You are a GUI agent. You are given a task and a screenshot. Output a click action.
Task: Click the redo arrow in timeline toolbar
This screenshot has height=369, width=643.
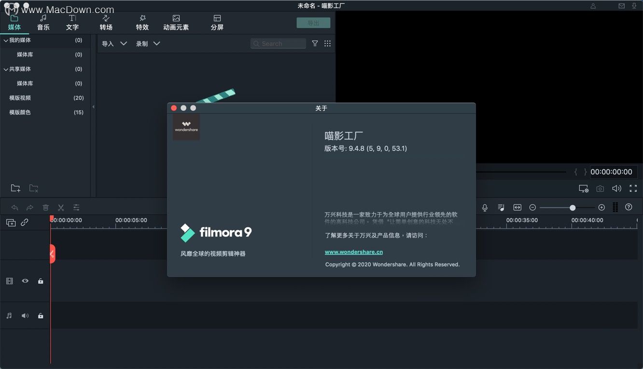click(x=30, y=208)
